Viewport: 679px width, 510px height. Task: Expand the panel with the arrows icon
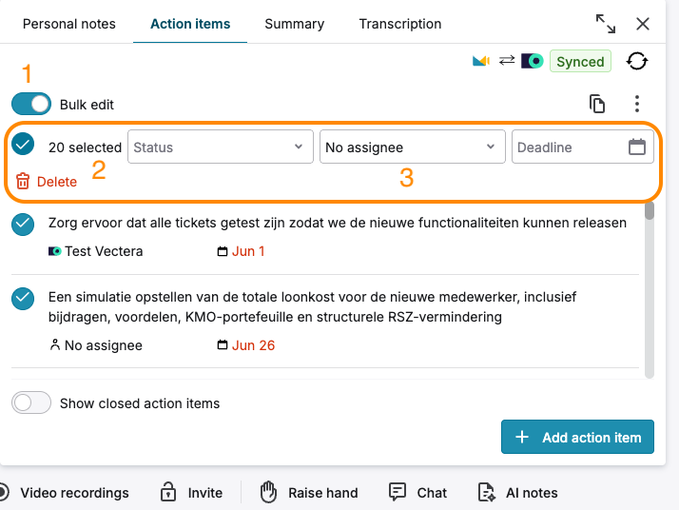(x=606, y=24)
